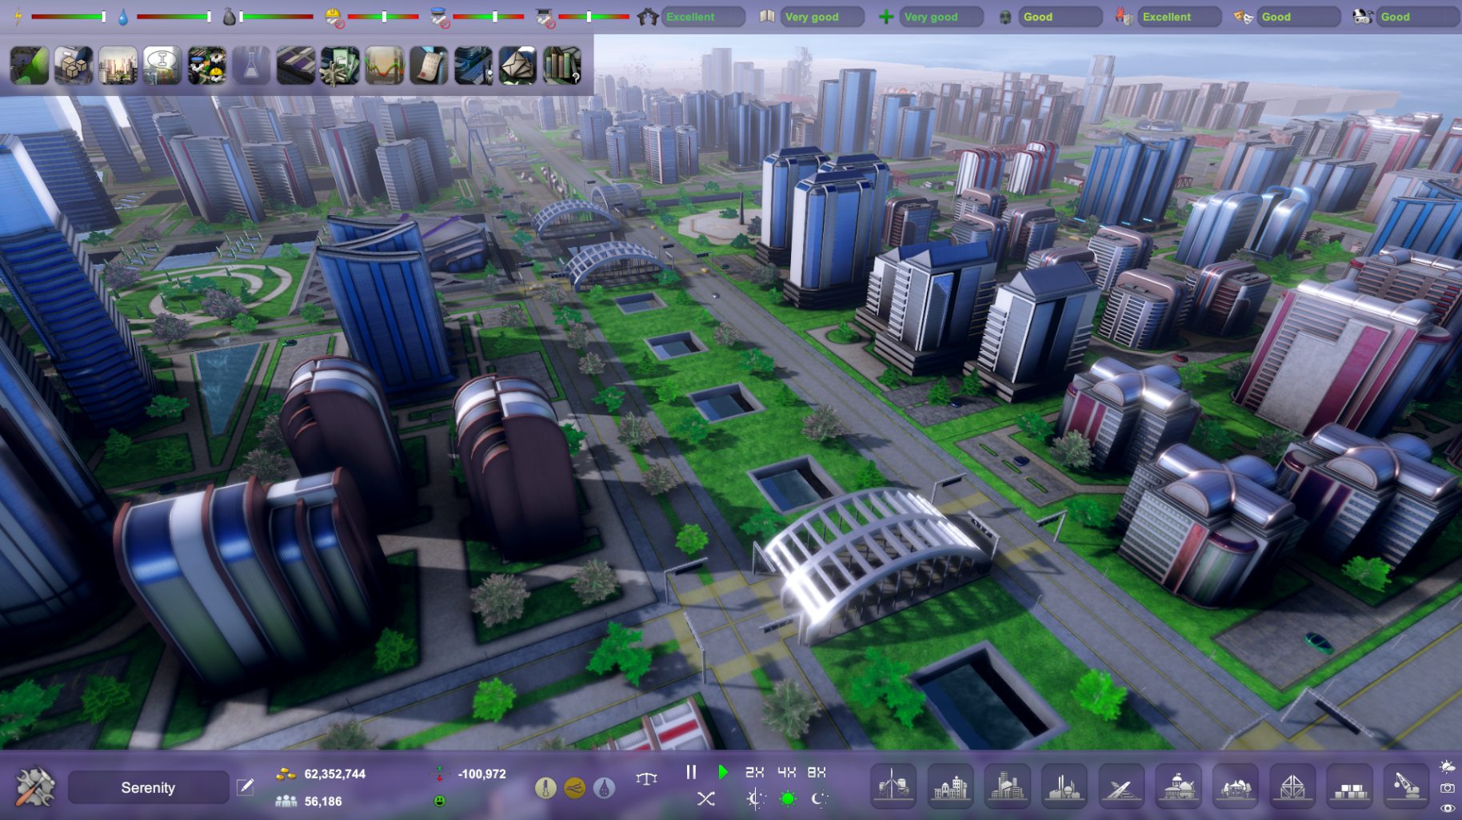Open the finance money panel icon
The width and height of the screenshot is (1462, 820).
point(340,65)
